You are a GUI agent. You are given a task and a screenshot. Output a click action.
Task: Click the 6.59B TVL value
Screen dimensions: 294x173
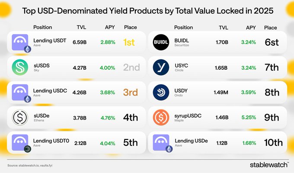pos(79,43)
